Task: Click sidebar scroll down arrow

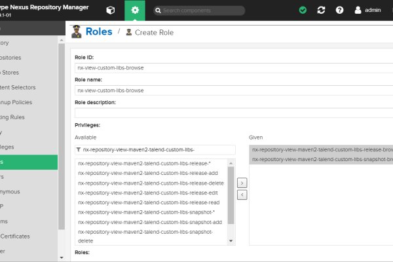Action: point(62,257)
